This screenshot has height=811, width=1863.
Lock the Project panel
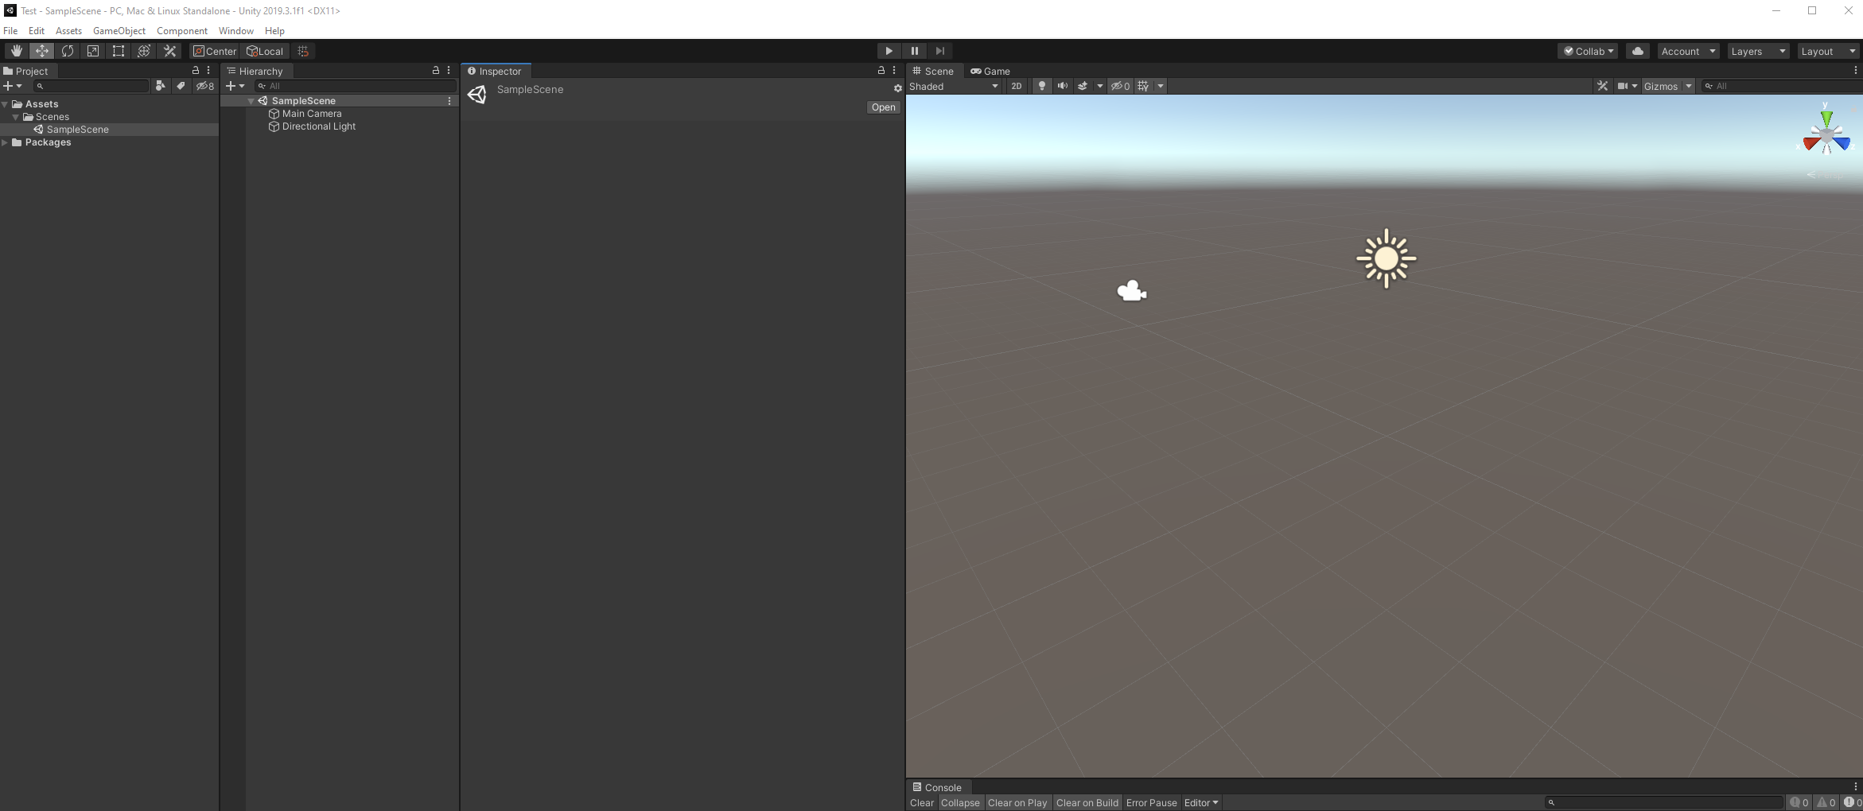[x=196, y=70]
